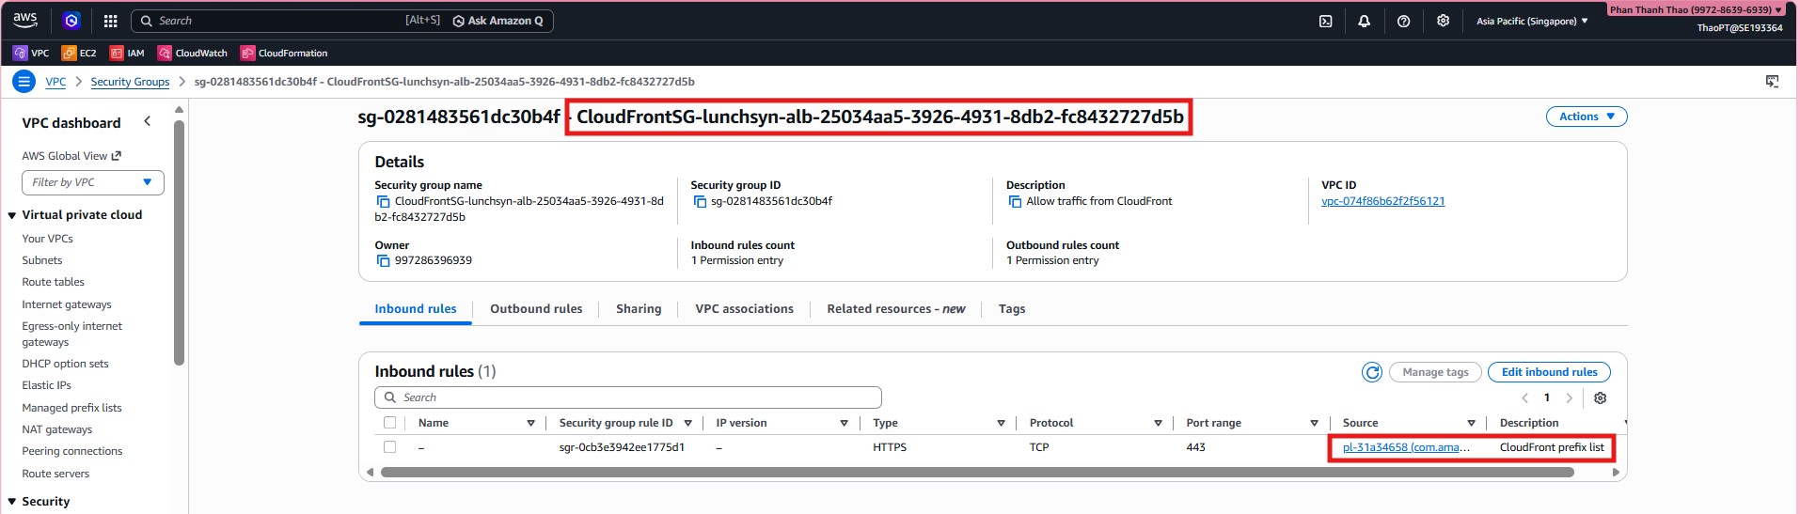
Task: Collapse the VPC dashboard side panel
Action: (147, 121)
